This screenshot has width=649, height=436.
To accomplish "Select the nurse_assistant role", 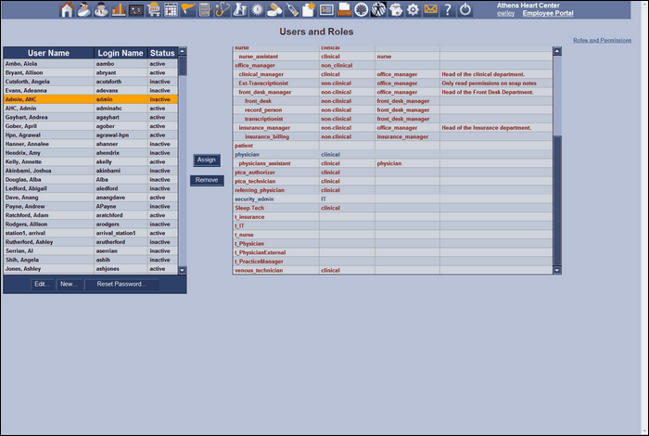I will pyautogui.click(x=392, y=57).
